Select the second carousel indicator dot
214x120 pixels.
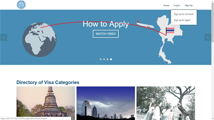point(104,59)
